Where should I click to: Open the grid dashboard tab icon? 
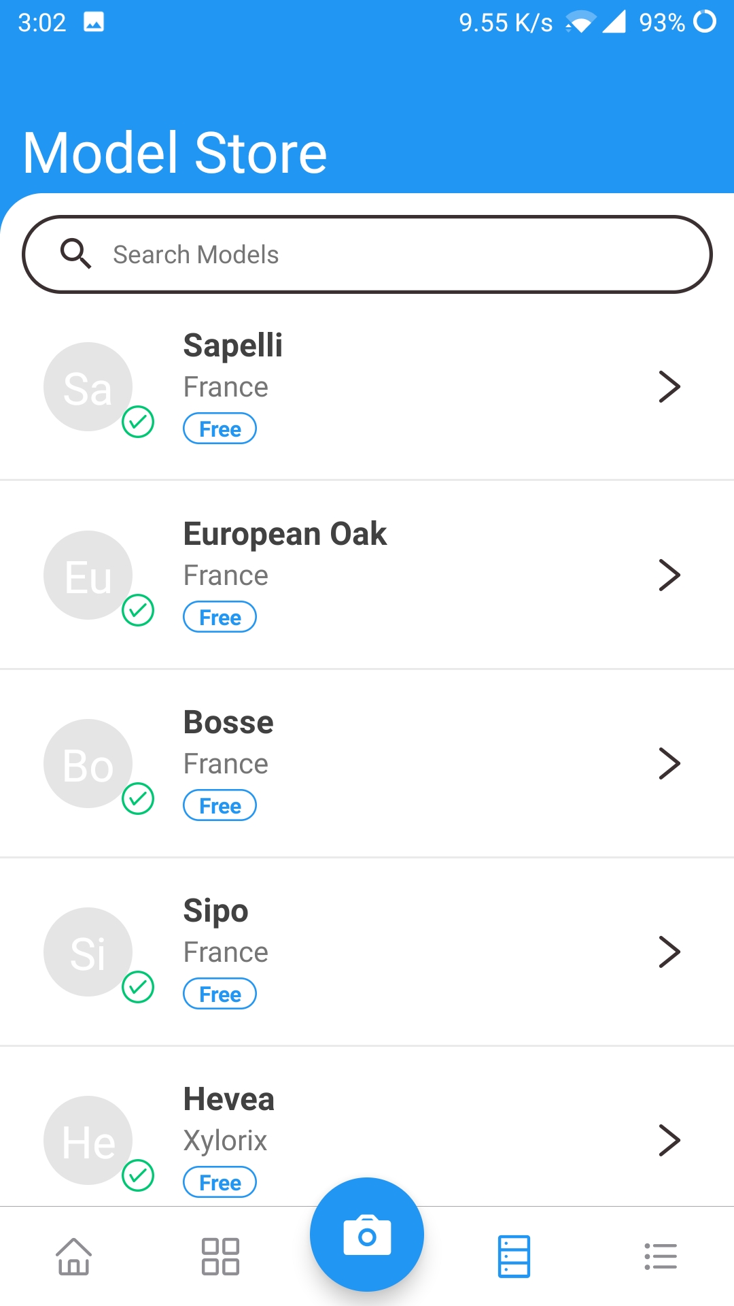[x=220, y=1256]
